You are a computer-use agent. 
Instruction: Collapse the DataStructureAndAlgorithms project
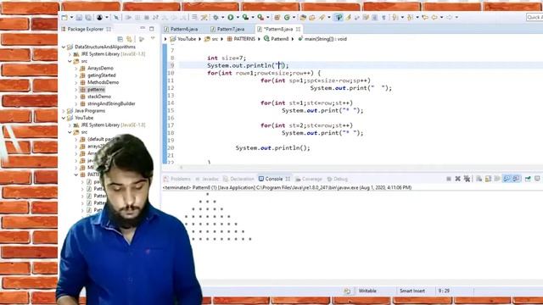(x=64, y=47)
